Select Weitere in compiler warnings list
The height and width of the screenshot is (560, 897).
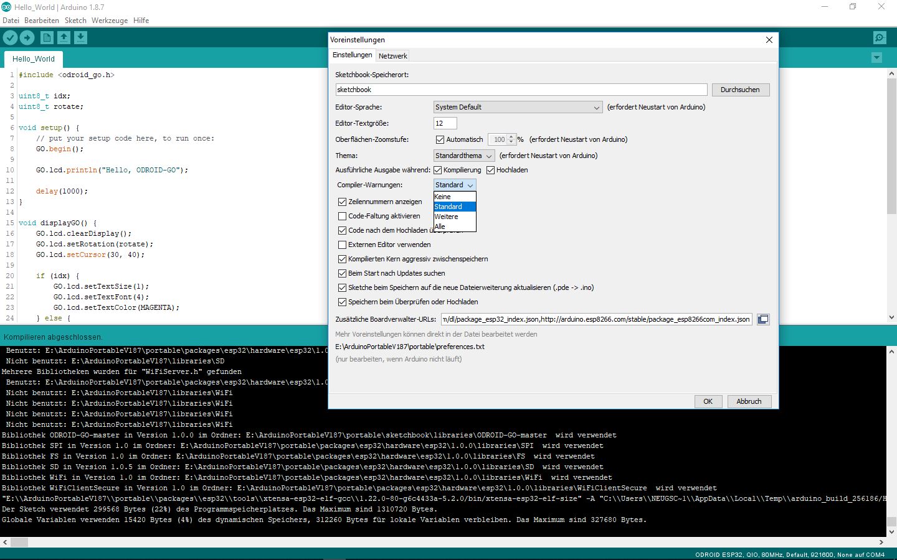455,217
